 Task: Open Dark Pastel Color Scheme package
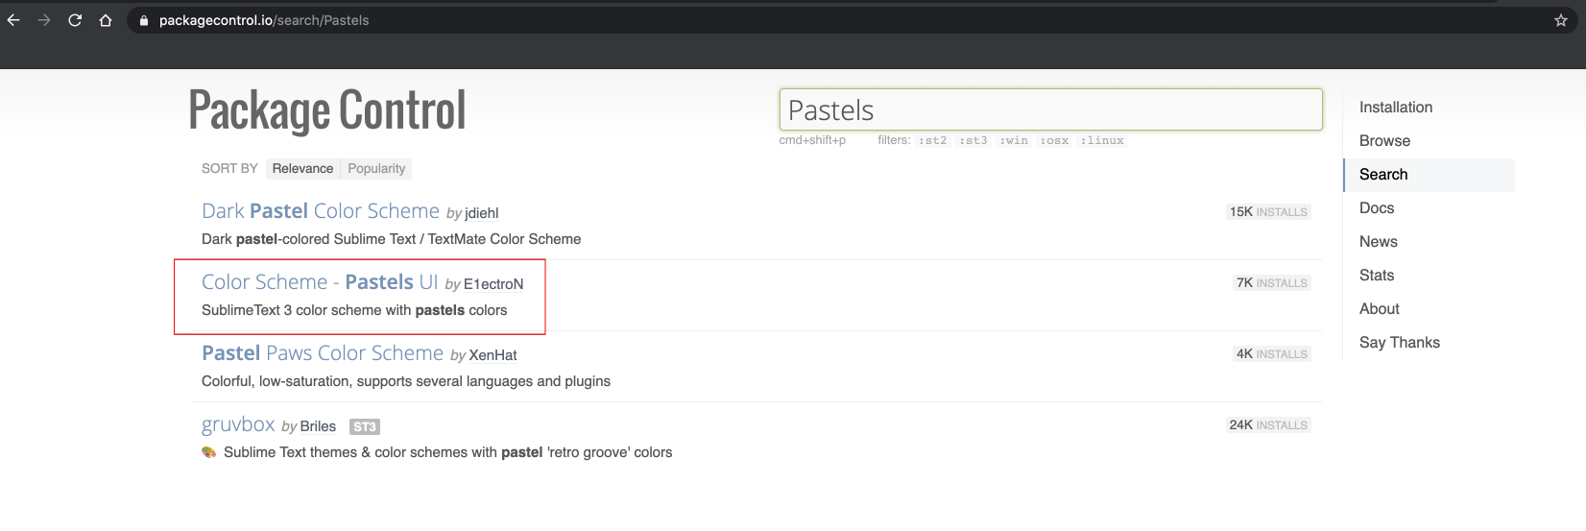(x=321, y=211)
